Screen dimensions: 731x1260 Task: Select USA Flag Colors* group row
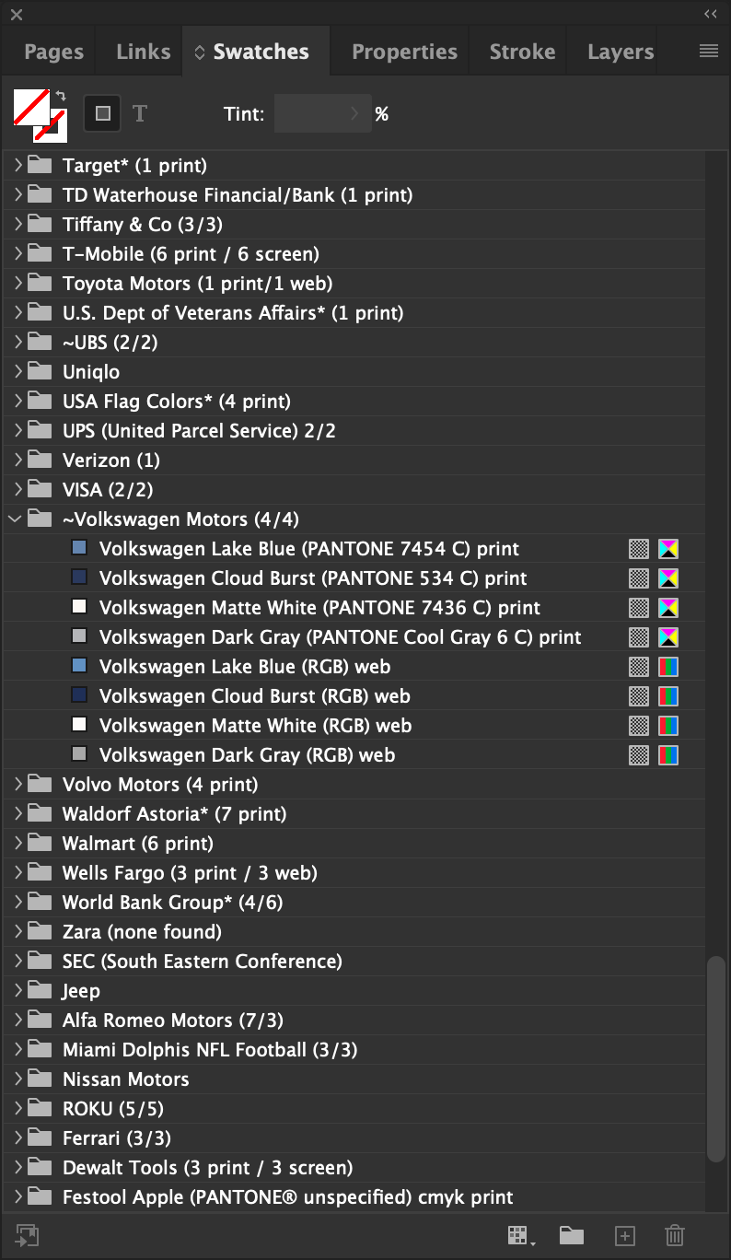tap(354, 402)
